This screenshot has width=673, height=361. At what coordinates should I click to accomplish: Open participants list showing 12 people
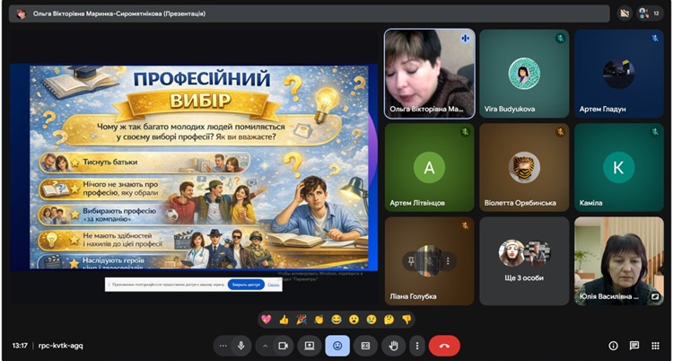coord(648,13)
